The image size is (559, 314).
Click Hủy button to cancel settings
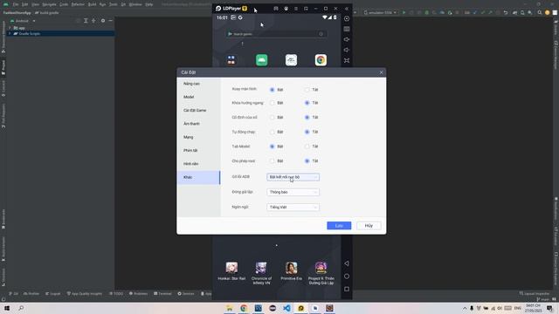pos(369,225)
